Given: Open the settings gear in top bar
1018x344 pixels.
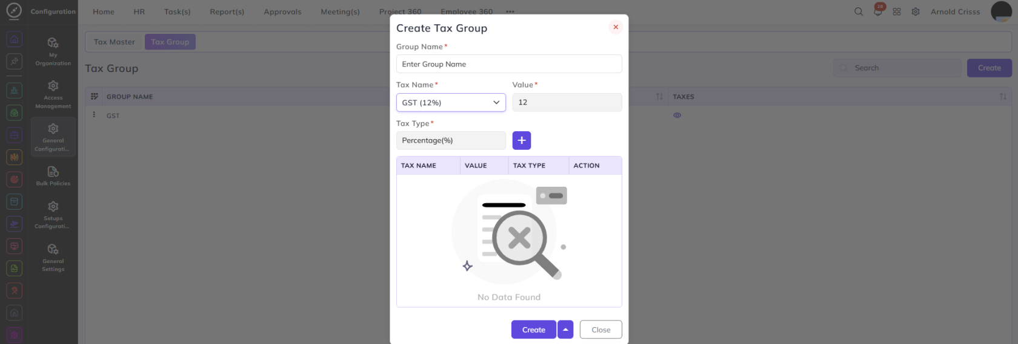Looking at the screenshot, I should [916, 11].
